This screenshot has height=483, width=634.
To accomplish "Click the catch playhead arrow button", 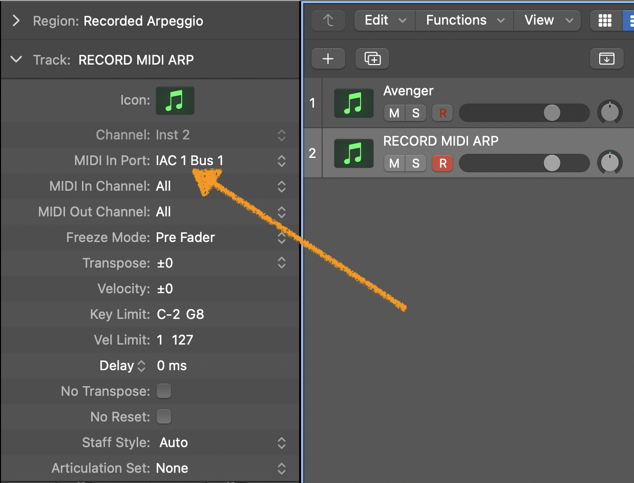I will [x=328, y=21].
